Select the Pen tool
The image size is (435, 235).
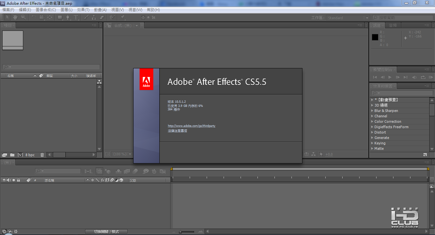[68, 17]
